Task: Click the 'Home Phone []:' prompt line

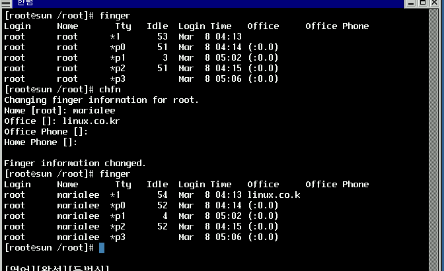Action: coord(41,142)
